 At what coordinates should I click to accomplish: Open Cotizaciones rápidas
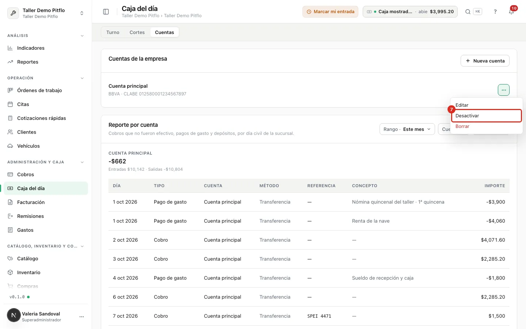tap(46, 118)
